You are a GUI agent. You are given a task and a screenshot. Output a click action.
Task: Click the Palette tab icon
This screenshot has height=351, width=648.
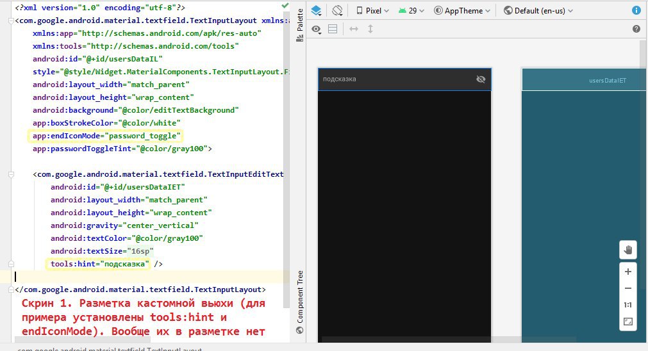point(300,38)
